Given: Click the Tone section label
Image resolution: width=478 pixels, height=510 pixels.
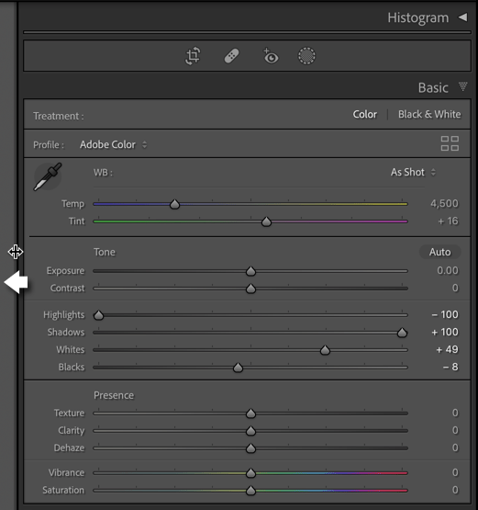Looking at the screenshot, I should [x=105, y=252].
